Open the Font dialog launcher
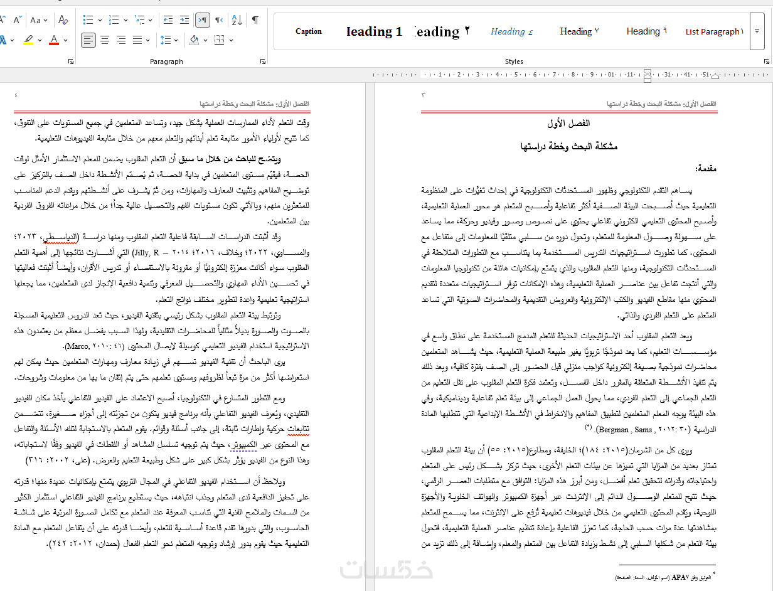 pos(71,61)
